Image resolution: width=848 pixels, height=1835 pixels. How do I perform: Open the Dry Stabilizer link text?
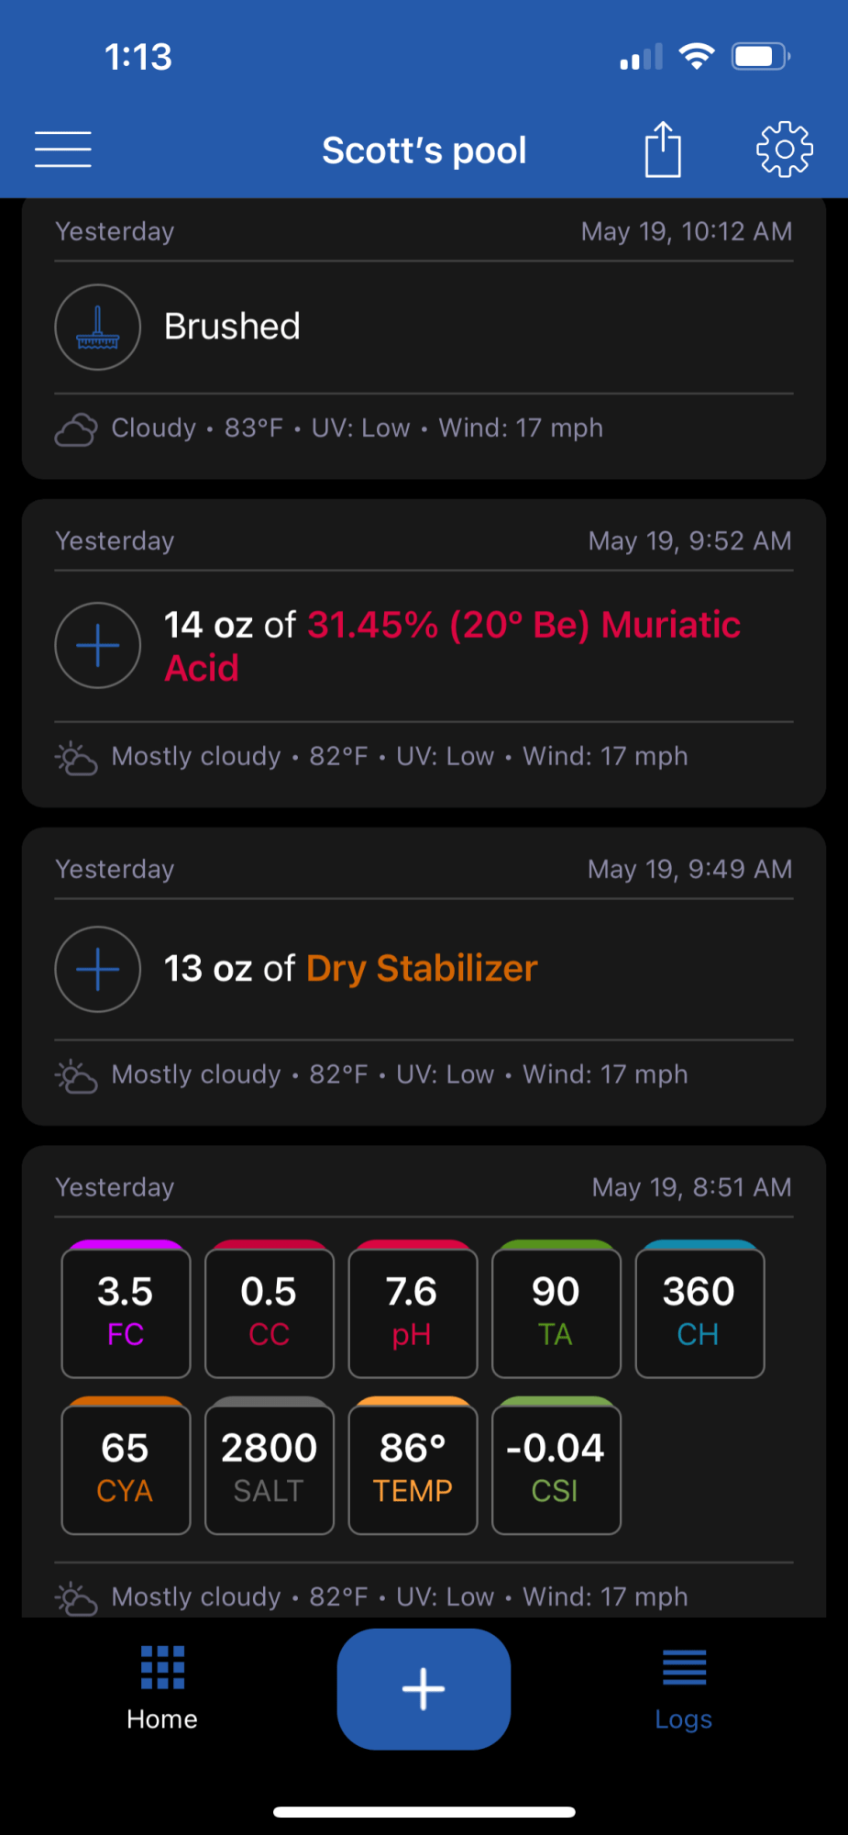click(422, 969)
